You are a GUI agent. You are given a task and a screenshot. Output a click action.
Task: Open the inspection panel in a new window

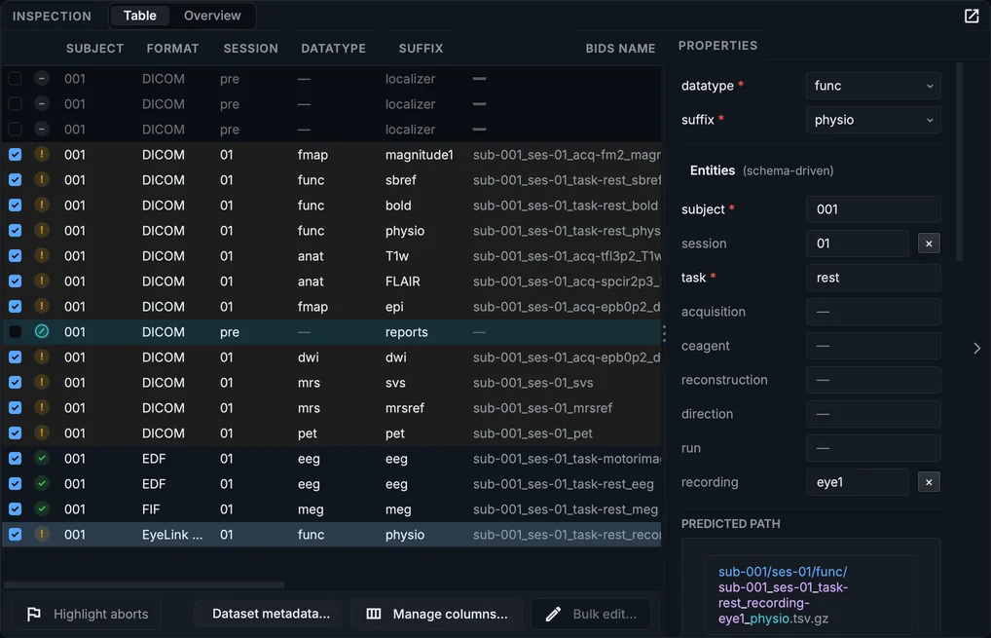click(972, 16)
